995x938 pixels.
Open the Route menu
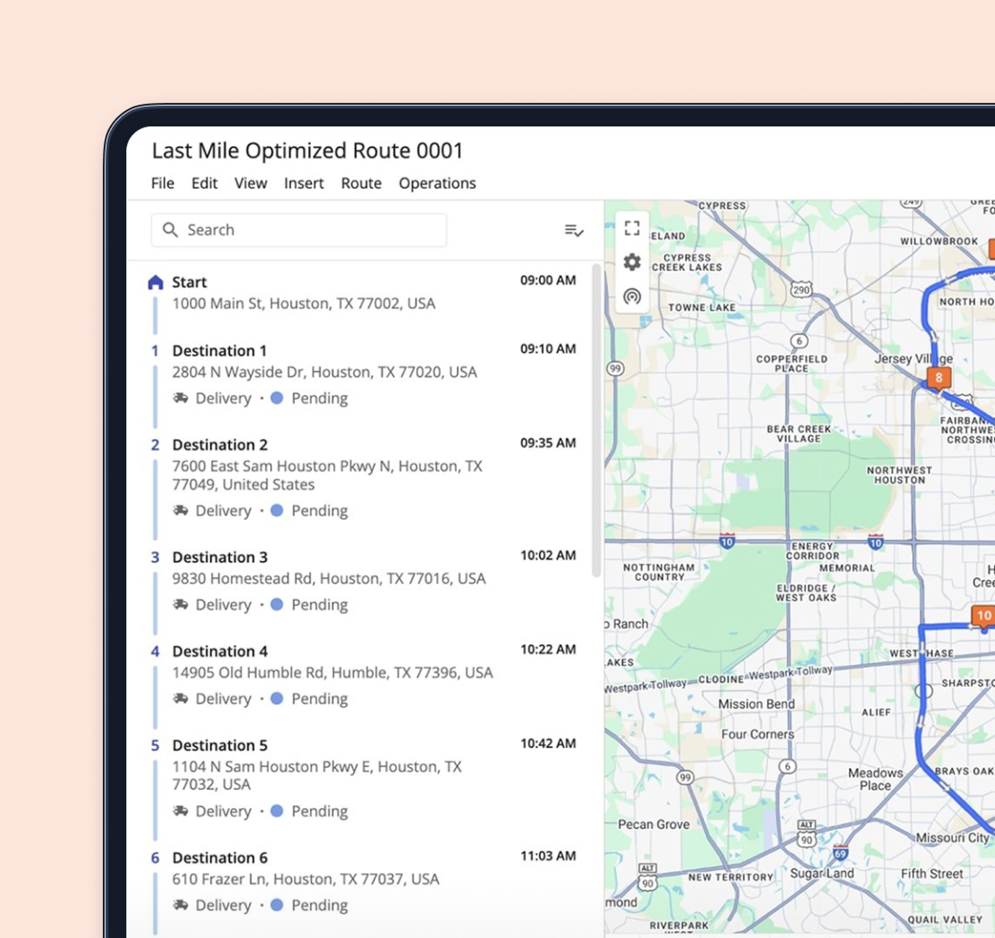point(361,183)
